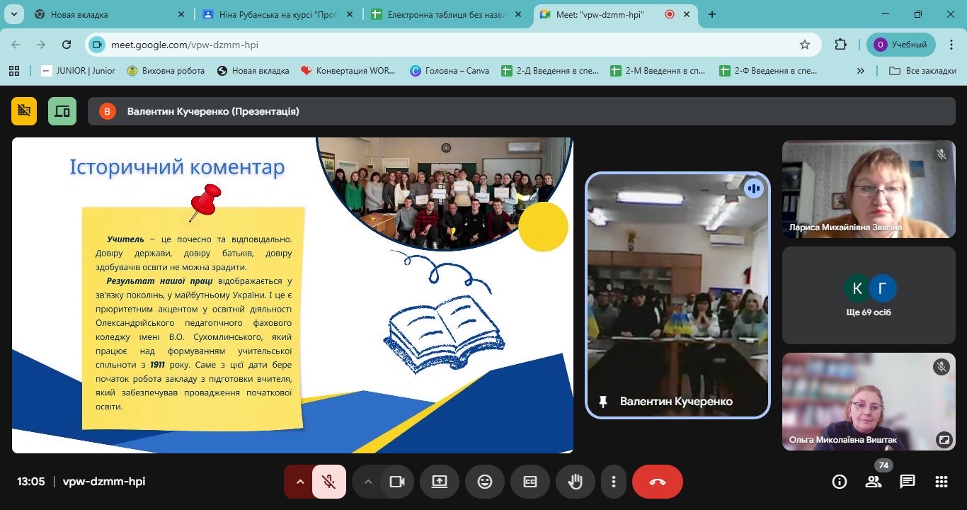
Task: Open the activities grid icon
Action: [942, 482]
